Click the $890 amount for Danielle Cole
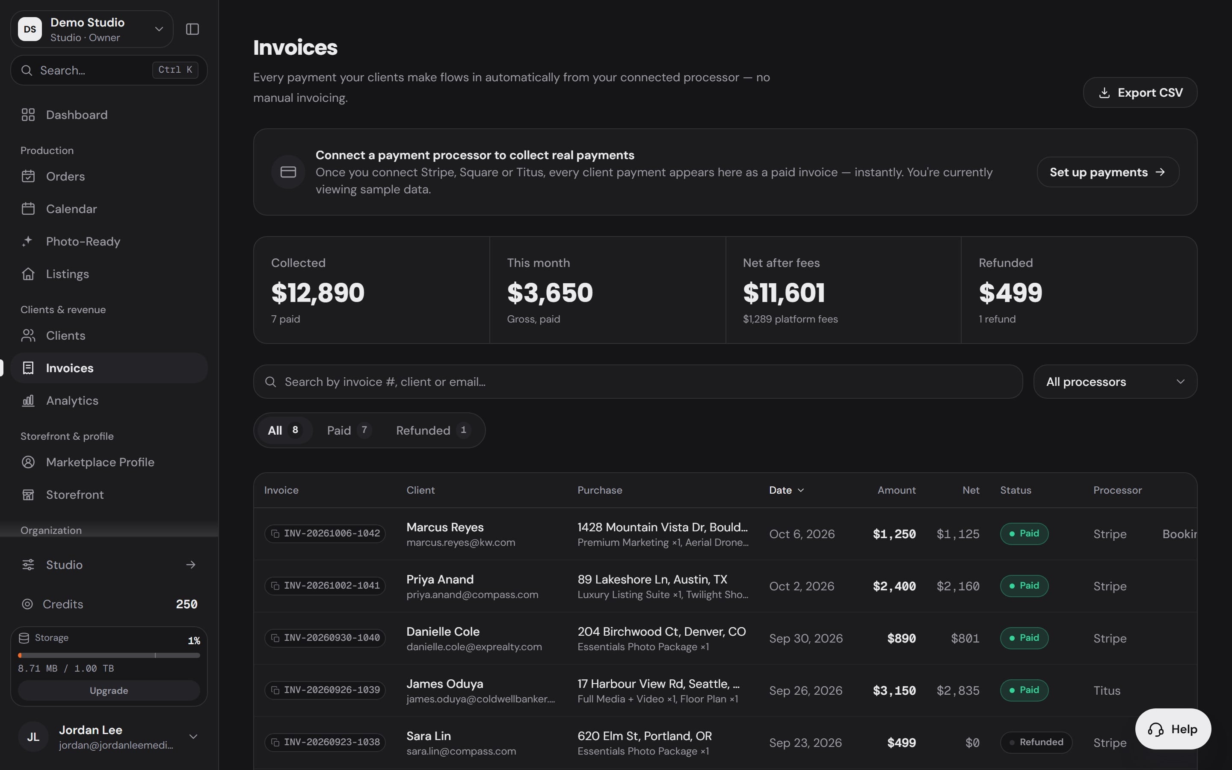The image size is (1232, 770). pyautogui.click(x=901, y=639)
